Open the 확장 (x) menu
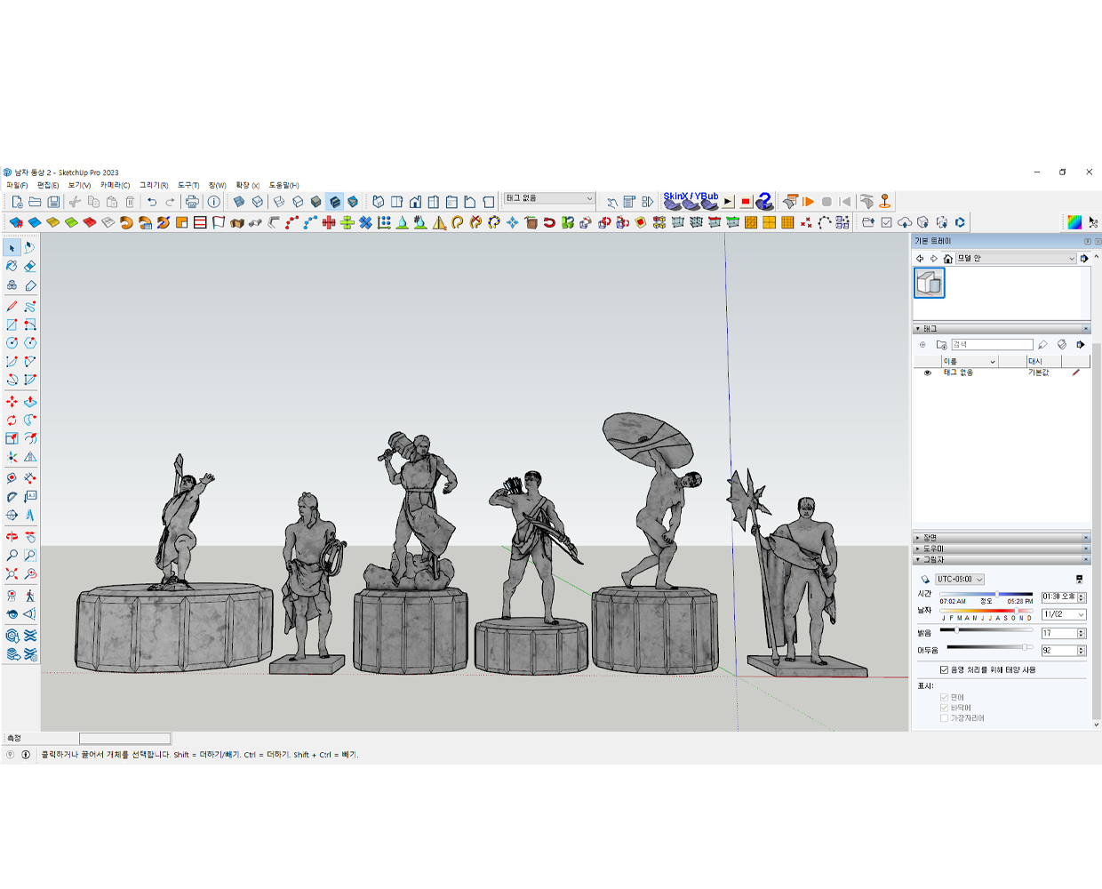 pos(247,186)
